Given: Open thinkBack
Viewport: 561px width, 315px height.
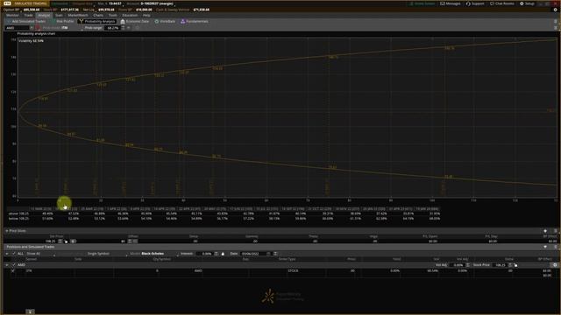Looking at the screenshot, I should point(165,21).
